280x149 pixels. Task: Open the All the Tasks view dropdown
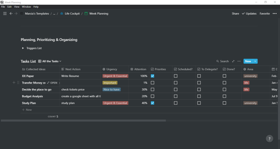pyautogui.click(x=50, y=61)
